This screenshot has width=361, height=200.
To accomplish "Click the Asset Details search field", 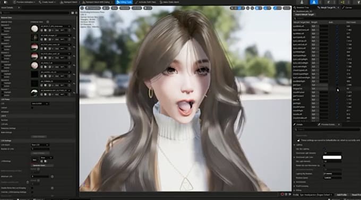I will click(35, 13).
